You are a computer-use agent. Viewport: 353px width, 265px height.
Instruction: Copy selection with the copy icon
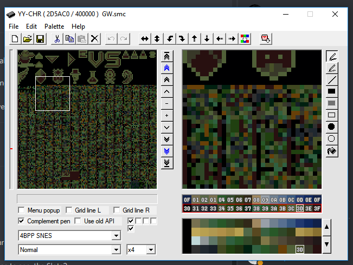69,39
